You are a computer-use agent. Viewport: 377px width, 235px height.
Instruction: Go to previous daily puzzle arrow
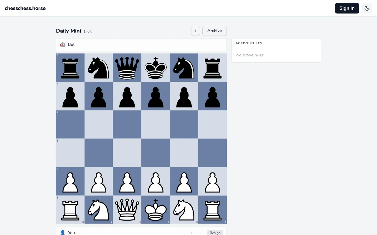(x=196, y=31)
